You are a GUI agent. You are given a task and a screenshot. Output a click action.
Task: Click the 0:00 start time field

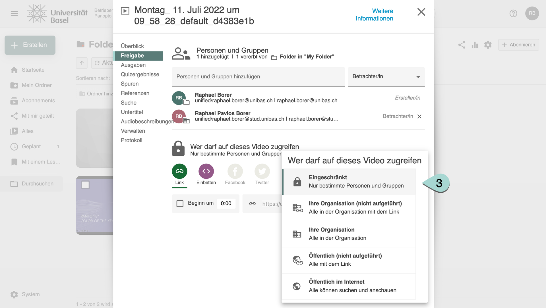pyautogui.click(x=226, y=203)
